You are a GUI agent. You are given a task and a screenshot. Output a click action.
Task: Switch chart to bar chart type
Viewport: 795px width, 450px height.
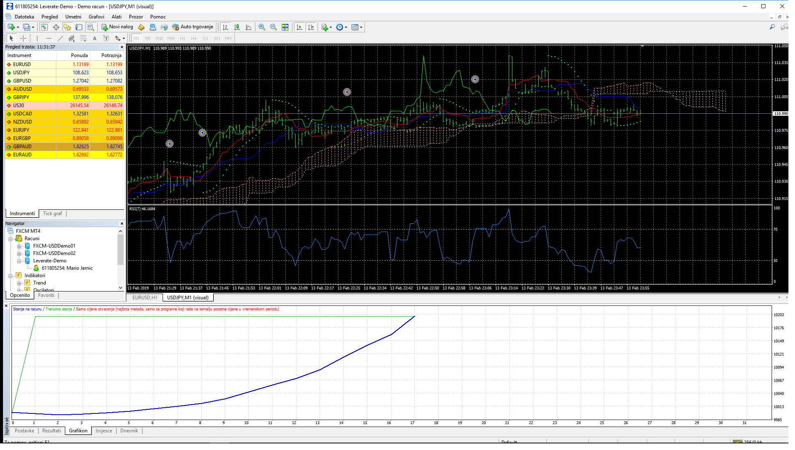point(225,27)
